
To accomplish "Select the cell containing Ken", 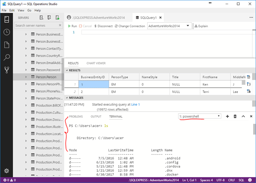I will [x=215, y=84].
